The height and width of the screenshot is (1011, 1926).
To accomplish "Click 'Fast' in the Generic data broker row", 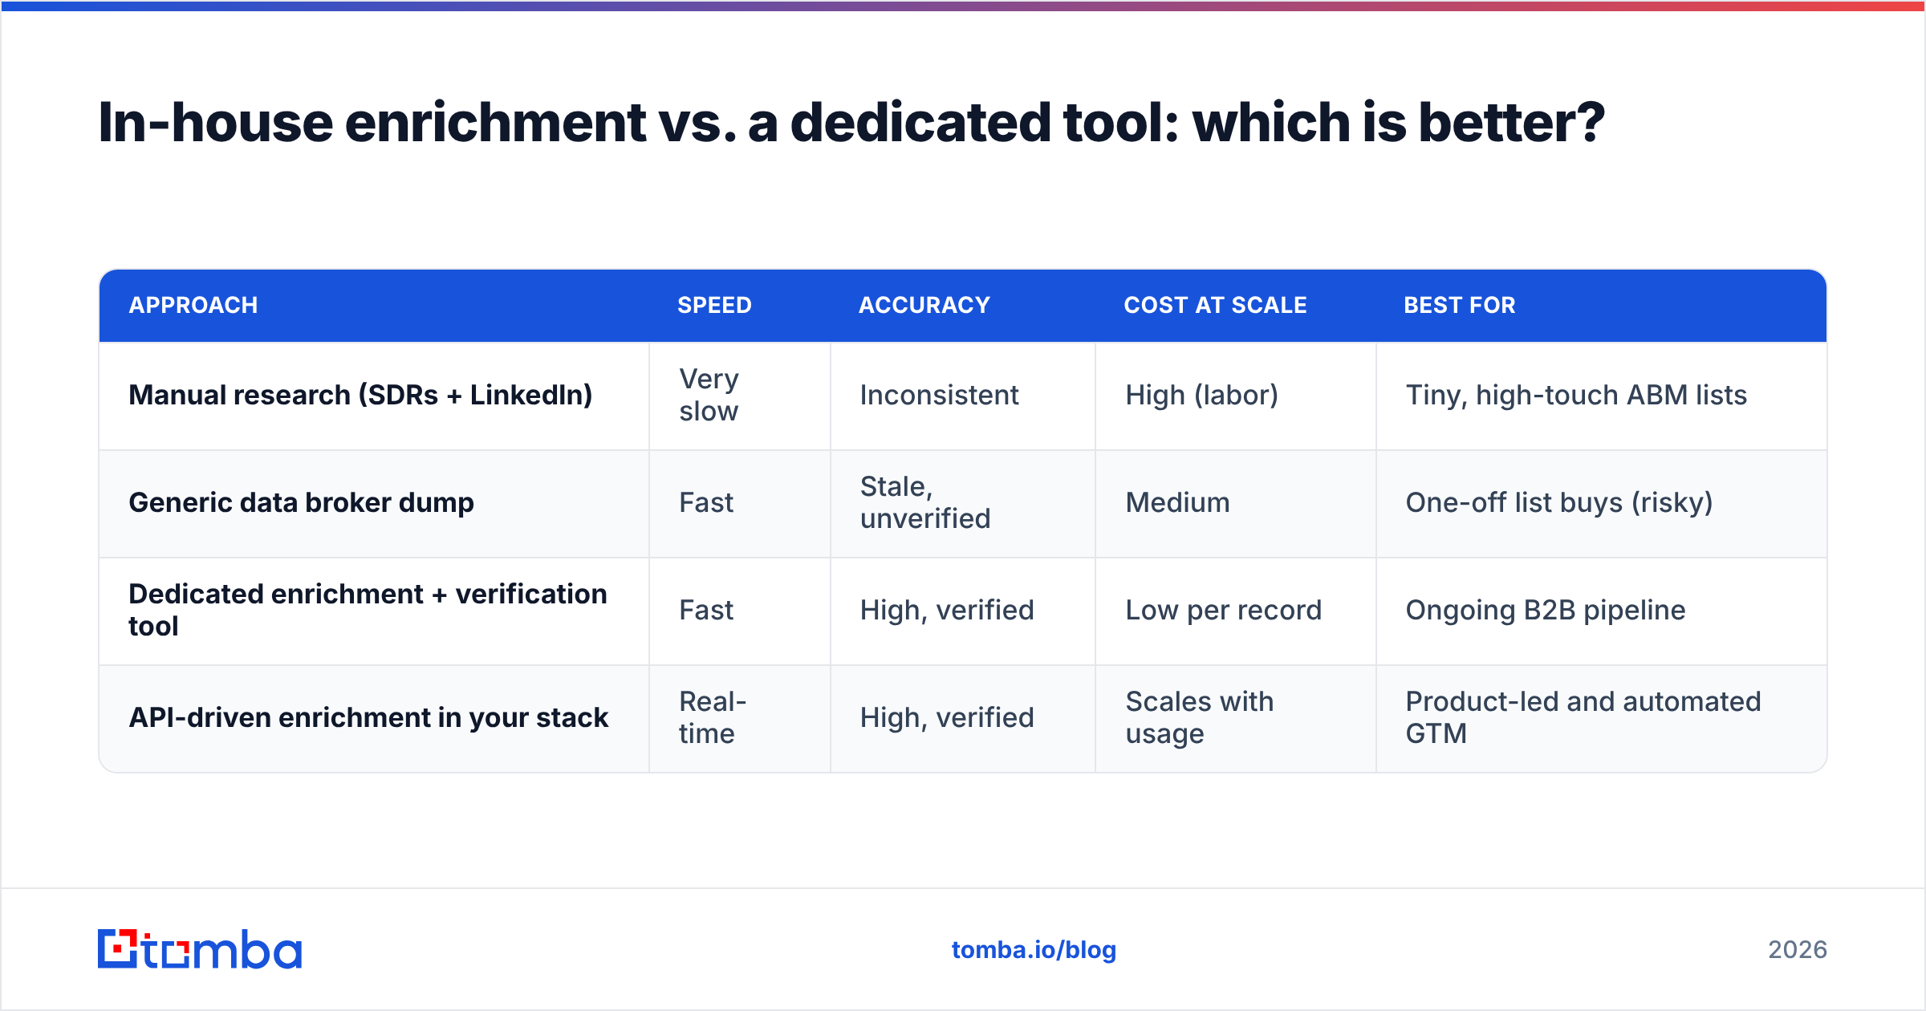I will [706, 502].
